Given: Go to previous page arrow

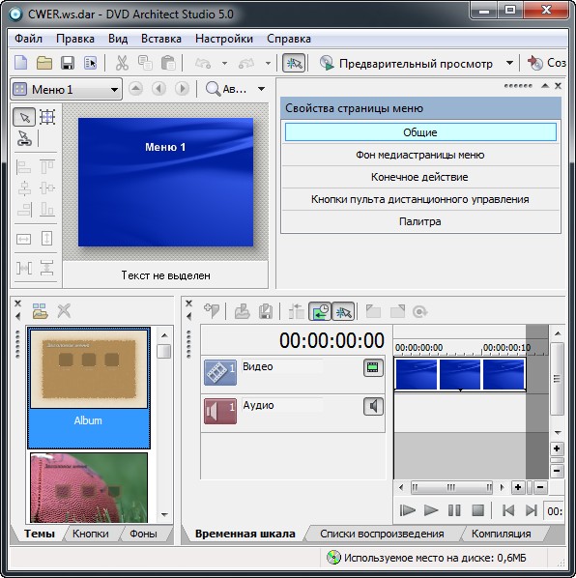Looking at the screenshot, I should click(158, 89).
